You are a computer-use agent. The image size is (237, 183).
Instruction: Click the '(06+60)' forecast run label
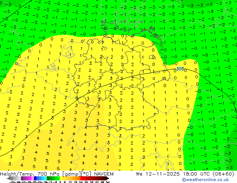224,174
